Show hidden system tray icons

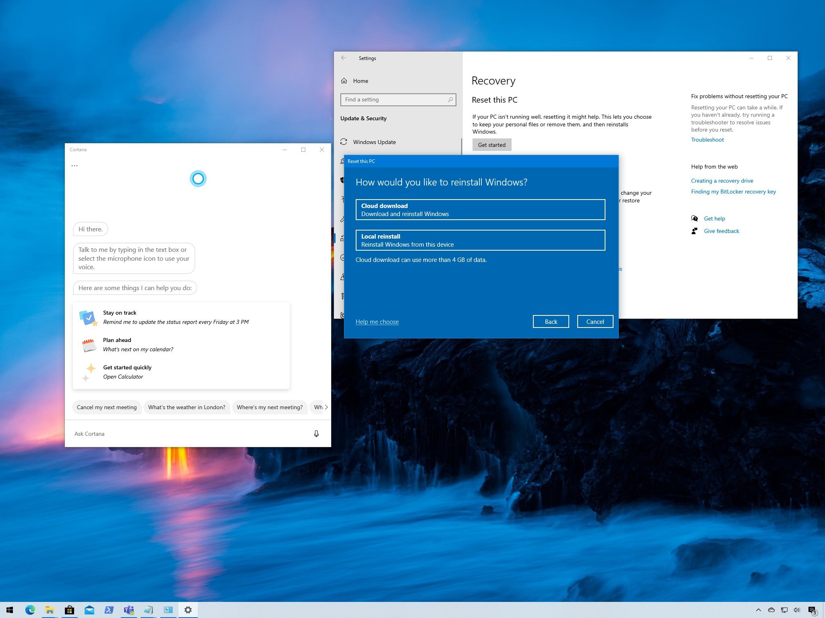[x=758, y=610]
